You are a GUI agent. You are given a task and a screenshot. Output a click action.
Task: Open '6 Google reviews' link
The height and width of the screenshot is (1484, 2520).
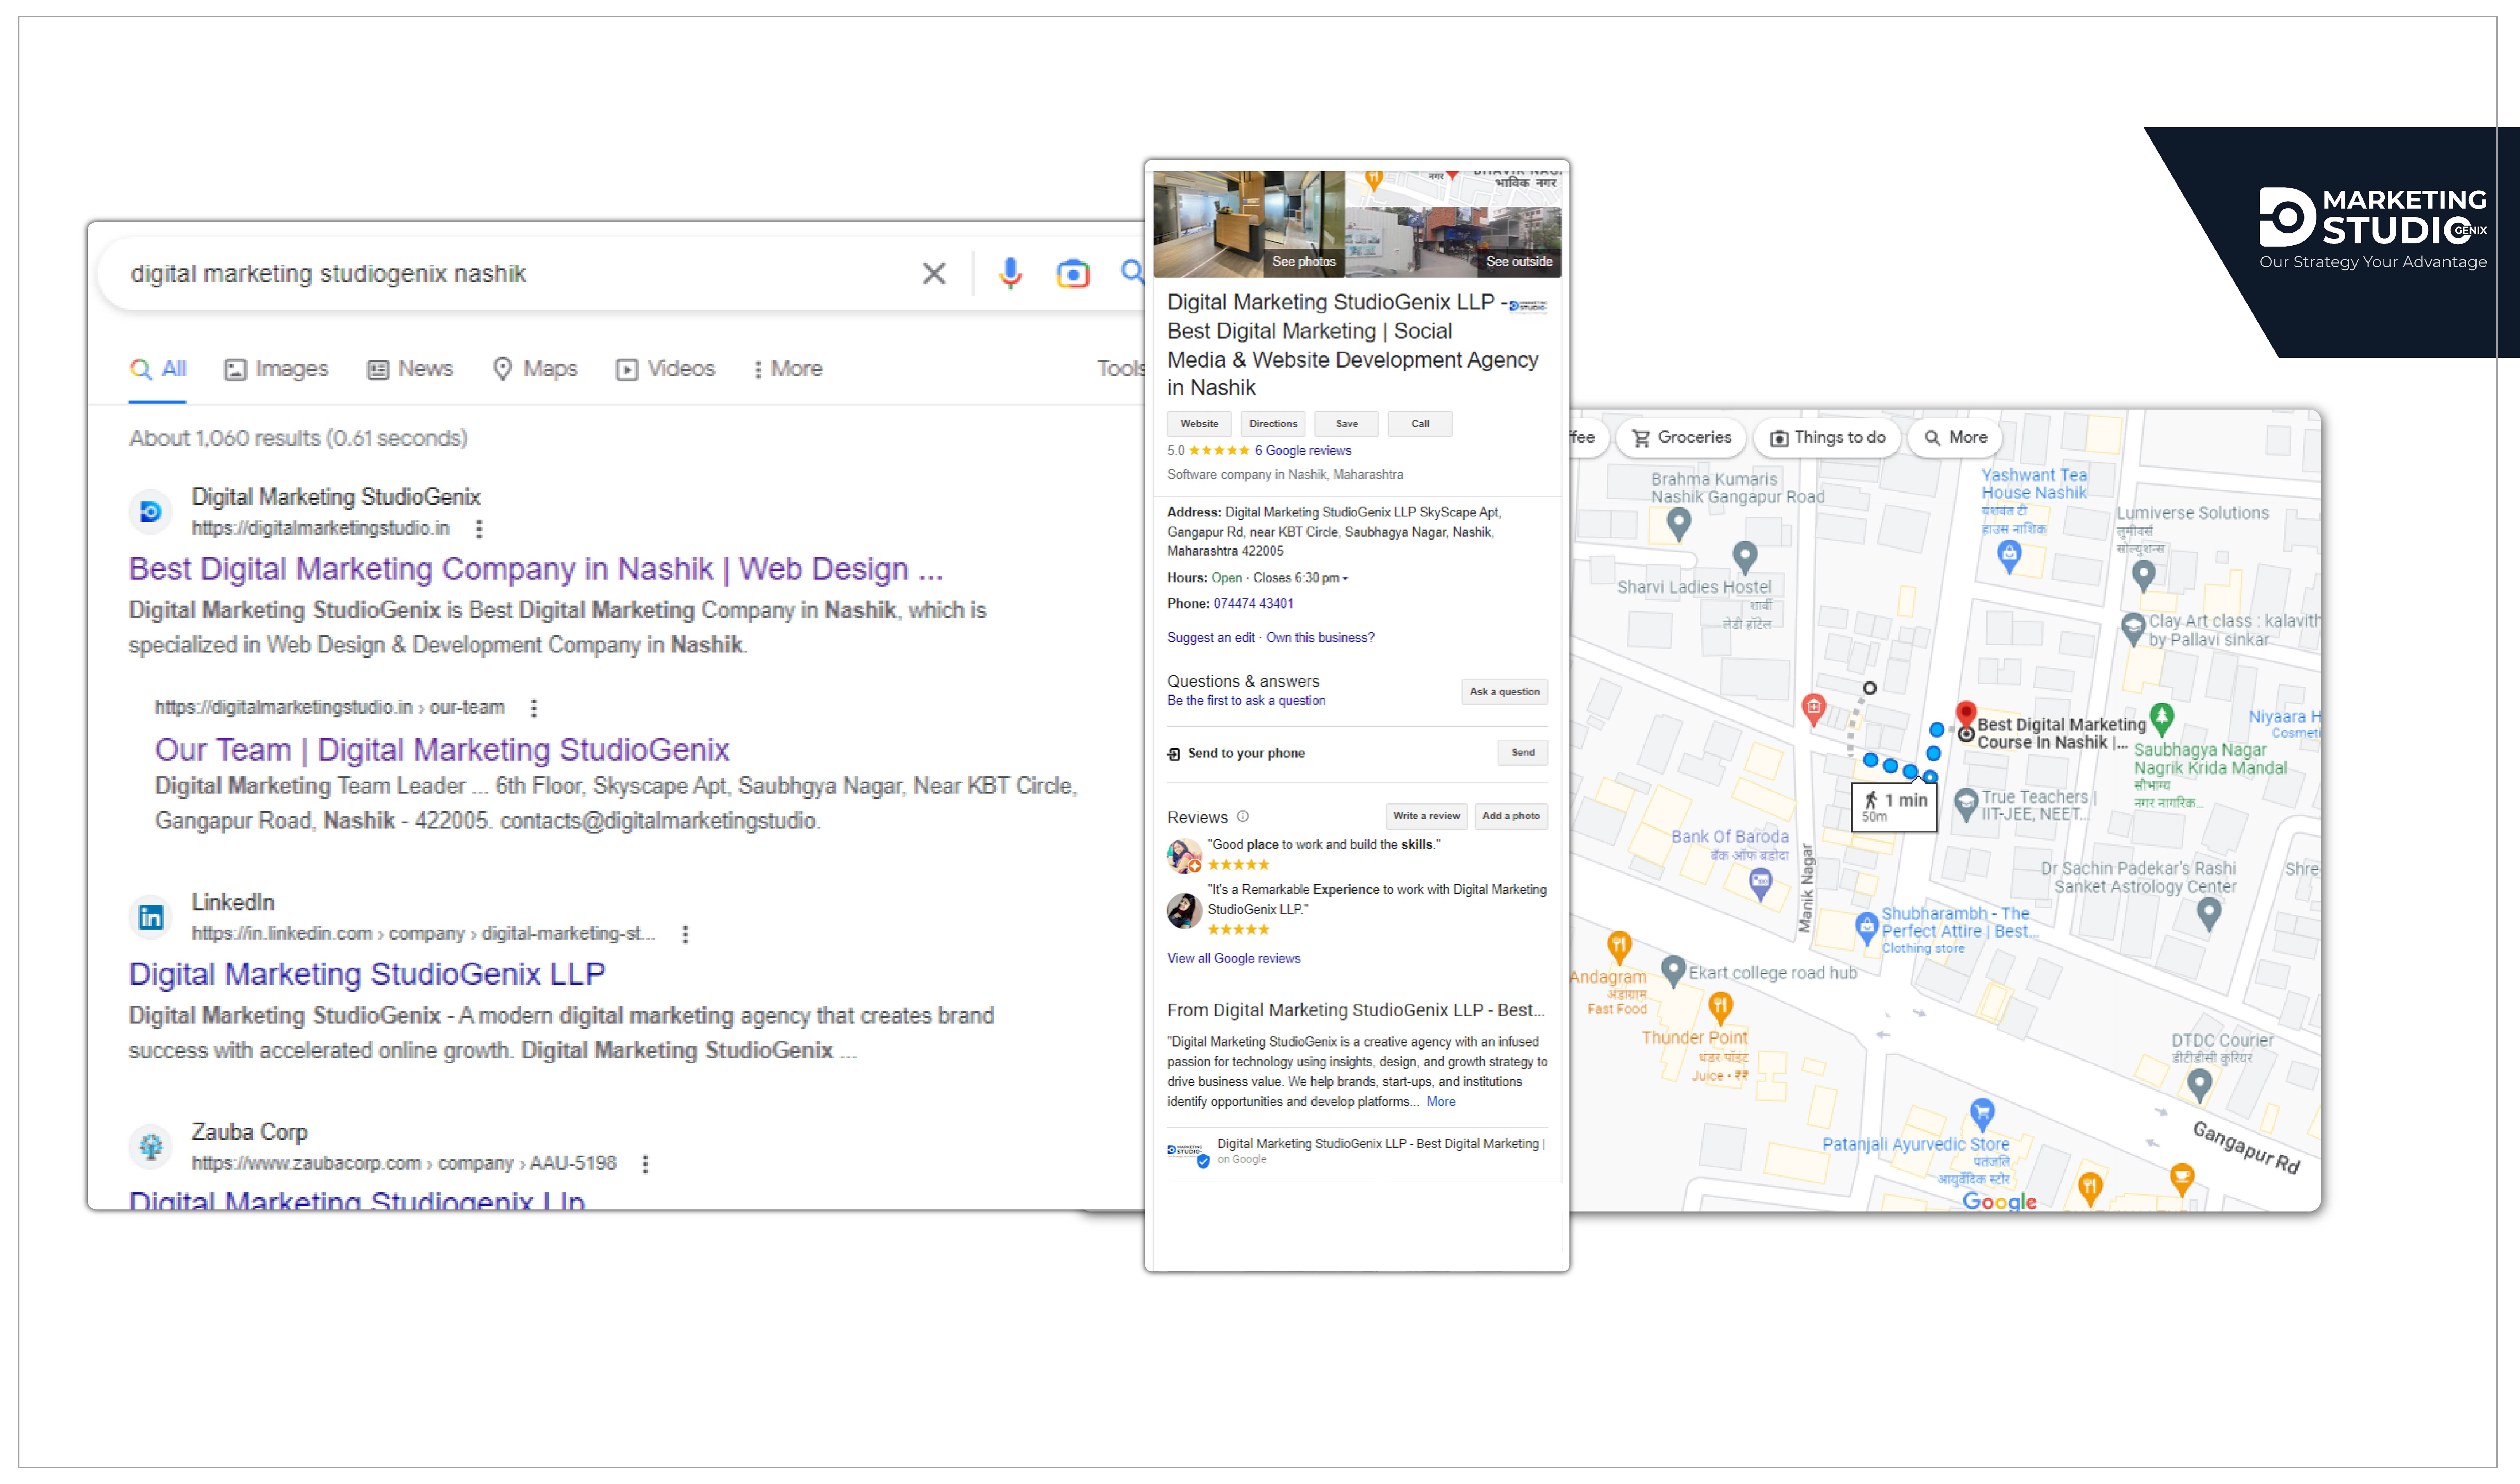(x=1303, y=451)
